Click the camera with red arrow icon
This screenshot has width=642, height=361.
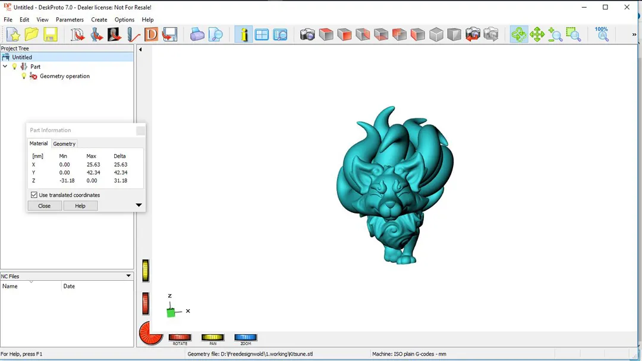point(473,34)
